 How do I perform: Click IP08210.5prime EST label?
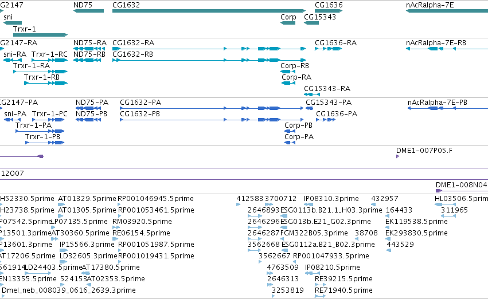coord(333,267)
